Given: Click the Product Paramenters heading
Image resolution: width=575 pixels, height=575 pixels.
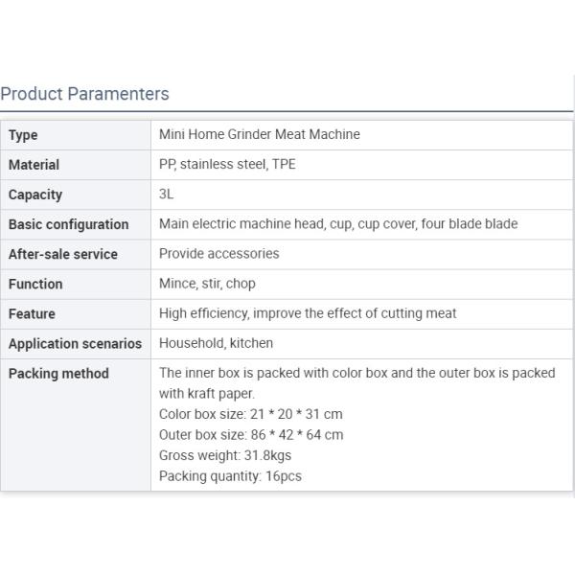Looking at the screenshot, I should click(x=84, y=94).
